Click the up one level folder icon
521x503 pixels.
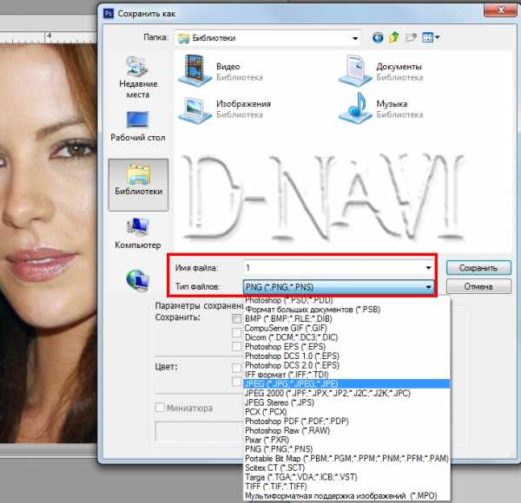(394, 37)
